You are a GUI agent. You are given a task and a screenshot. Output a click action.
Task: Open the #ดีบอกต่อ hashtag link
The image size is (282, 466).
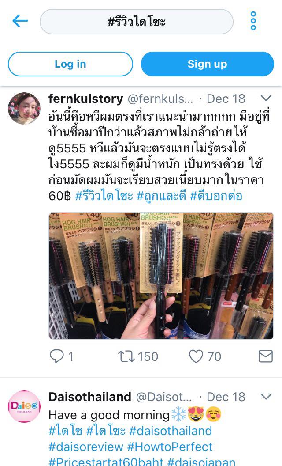click(x=216, y=196)
